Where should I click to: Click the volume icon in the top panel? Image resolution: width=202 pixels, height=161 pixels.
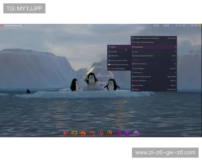point(181,25)
